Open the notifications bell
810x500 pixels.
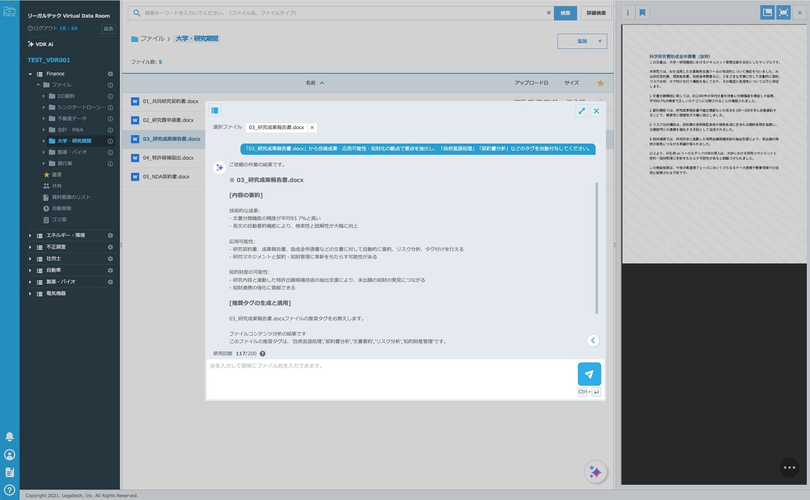(x=10, y=436)
